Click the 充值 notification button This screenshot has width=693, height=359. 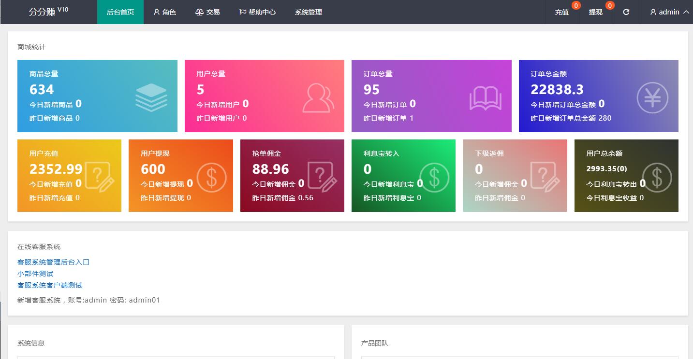coord(562,12)
